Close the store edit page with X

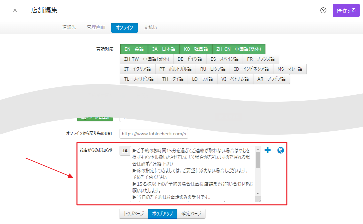15,10
